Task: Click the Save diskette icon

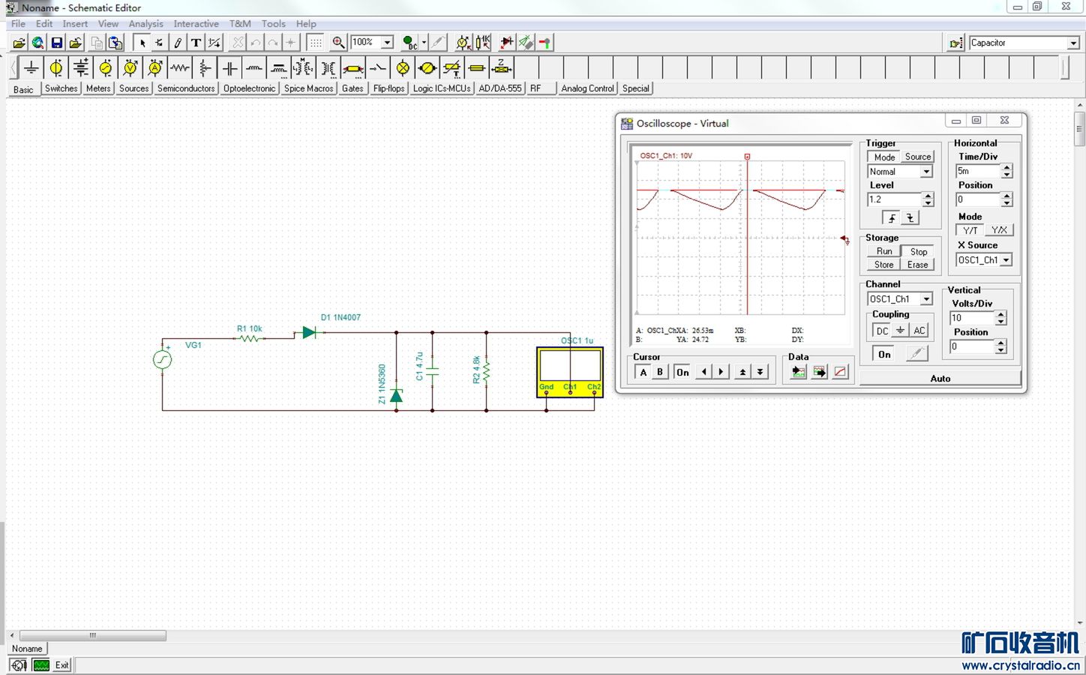Action: coord(57,43)
